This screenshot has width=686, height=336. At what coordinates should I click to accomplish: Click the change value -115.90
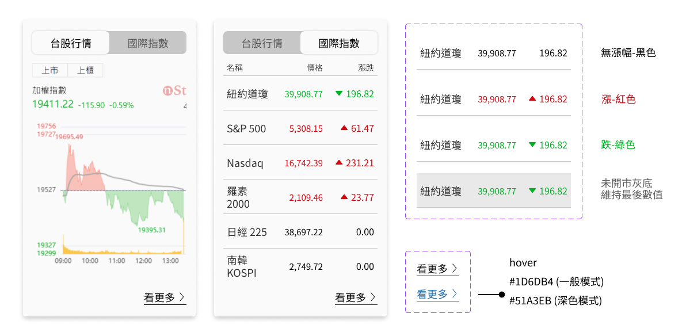point(92,105)
